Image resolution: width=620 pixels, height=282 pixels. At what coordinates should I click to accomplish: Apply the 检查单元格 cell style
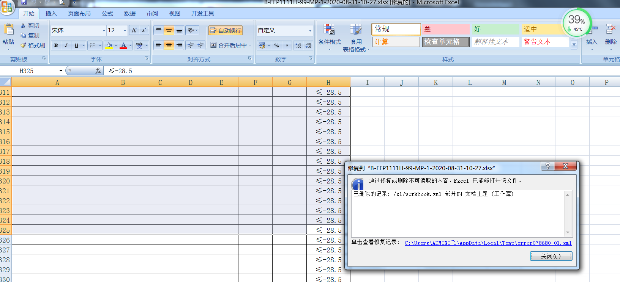(446, 42)
